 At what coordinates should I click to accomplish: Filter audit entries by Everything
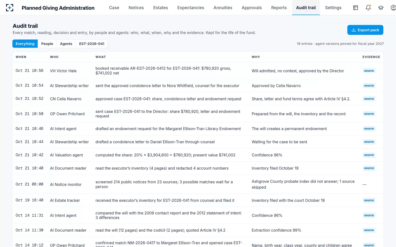25,44
